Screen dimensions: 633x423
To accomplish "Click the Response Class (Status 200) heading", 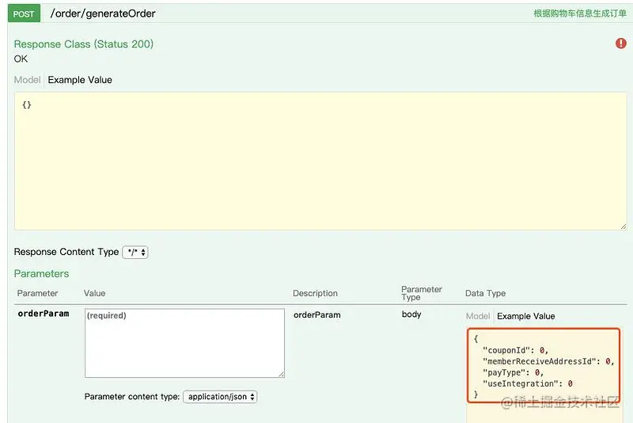I will 84,44.
